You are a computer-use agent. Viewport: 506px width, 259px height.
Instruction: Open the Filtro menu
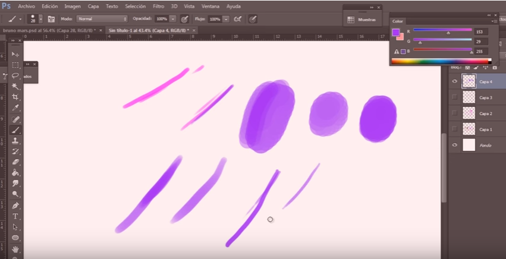(158, 6)
